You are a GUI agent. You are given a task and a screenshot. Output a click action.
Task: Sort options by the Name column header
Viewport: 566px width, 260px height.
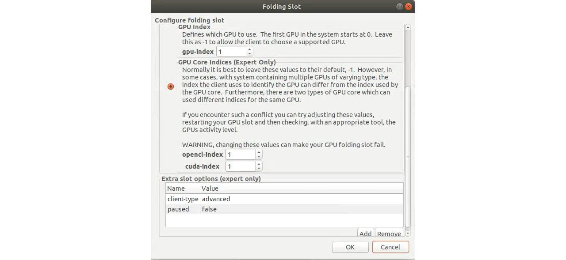point(183,188)
